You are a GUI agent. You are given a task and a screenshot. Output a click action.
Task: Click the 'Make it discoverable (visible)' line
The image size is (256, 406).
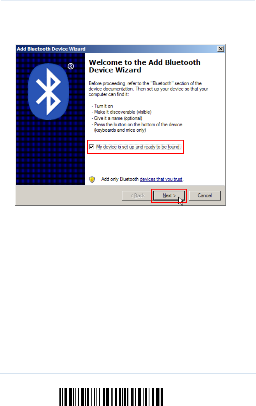[x=121, y=112]
